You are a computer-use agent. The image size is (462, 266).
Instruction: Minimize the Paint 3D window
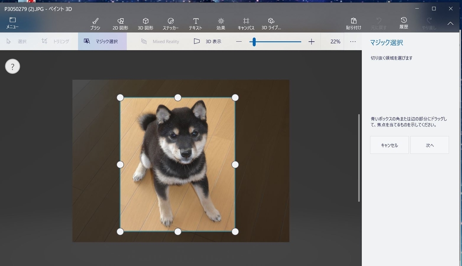pyautogui.click(x=416, y=8)
